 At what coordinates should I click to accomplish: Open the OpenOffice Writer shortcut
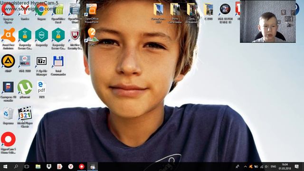tap(75, 9)
